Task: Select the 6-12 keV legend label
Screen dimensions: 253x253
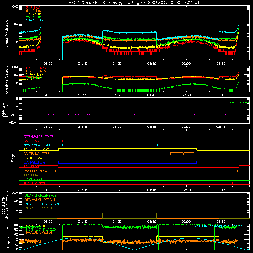Action: click(34, 11)
